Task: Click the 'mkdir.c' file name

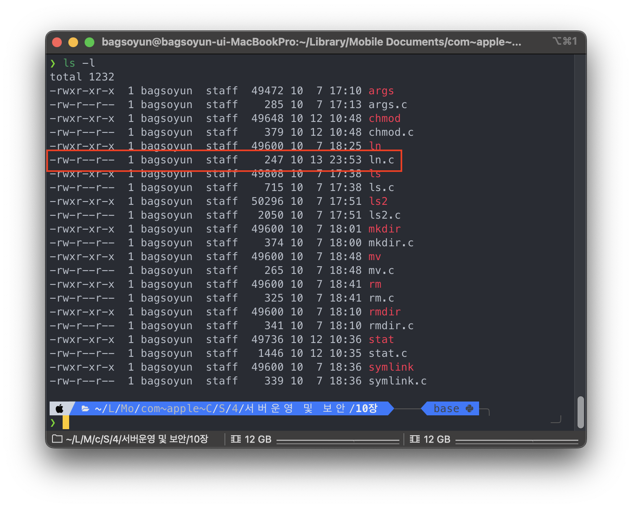Action: (x=391, y=243)
